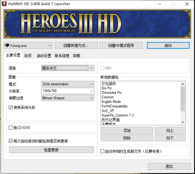Click the data pack list scroll-up arrow
The image size is (195, 174).
tap(183, 84)
